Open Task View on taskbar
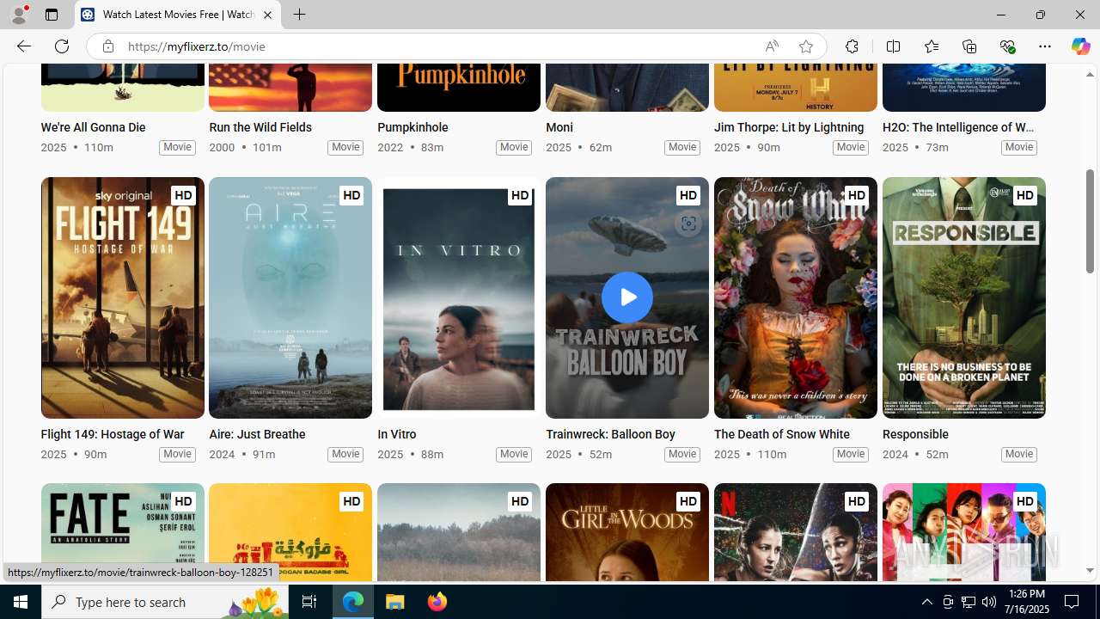 309,602
